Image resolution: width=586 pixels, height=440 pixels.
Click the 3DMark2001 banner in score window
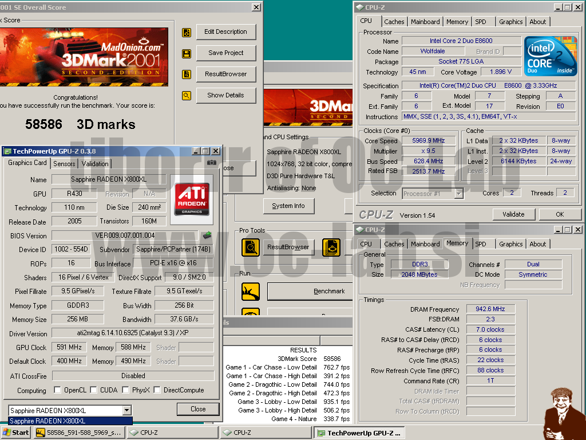point(84,57)
